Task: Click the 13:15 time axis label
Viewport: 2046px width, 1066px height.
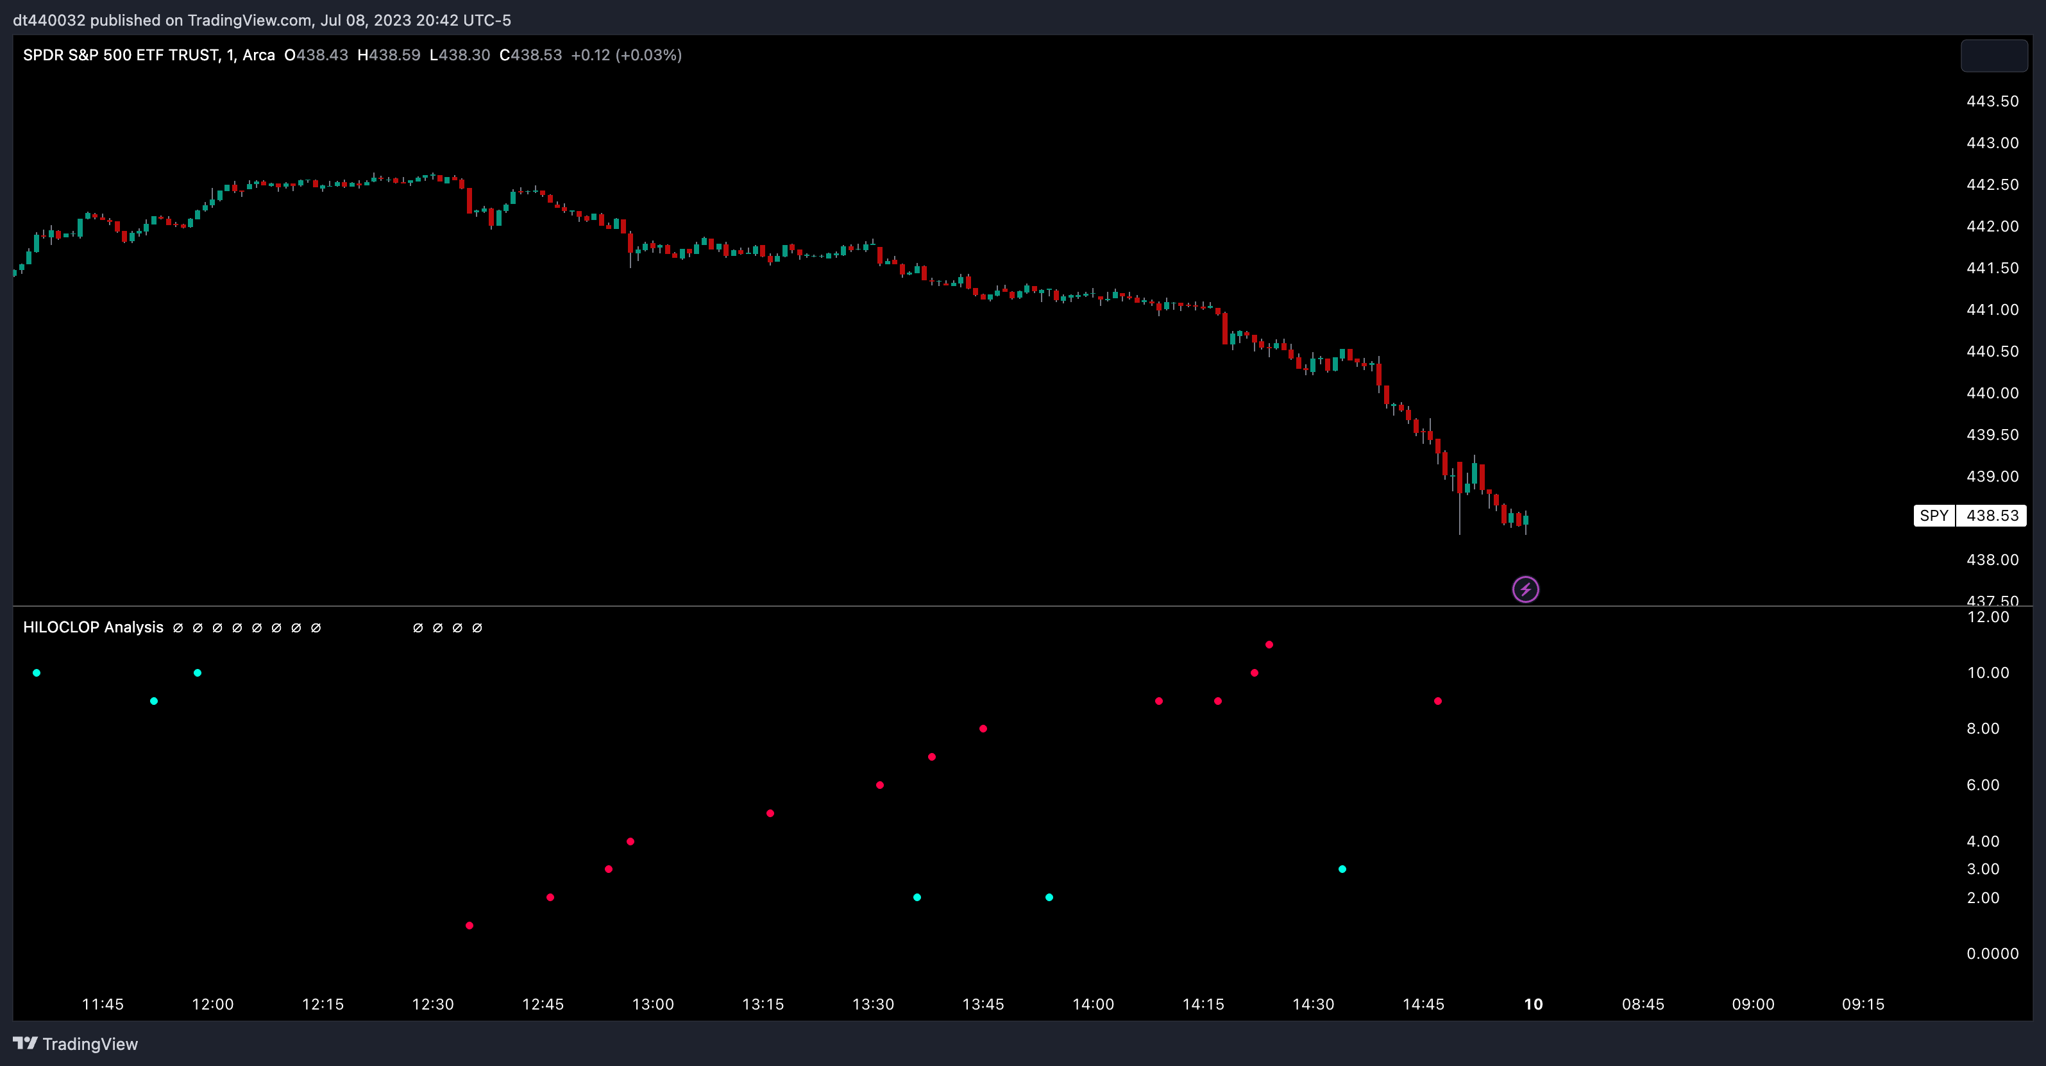Action: pos(763,1004)
